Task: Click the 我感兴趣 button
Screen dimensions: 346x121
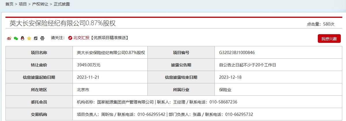Action: point(329,39)
